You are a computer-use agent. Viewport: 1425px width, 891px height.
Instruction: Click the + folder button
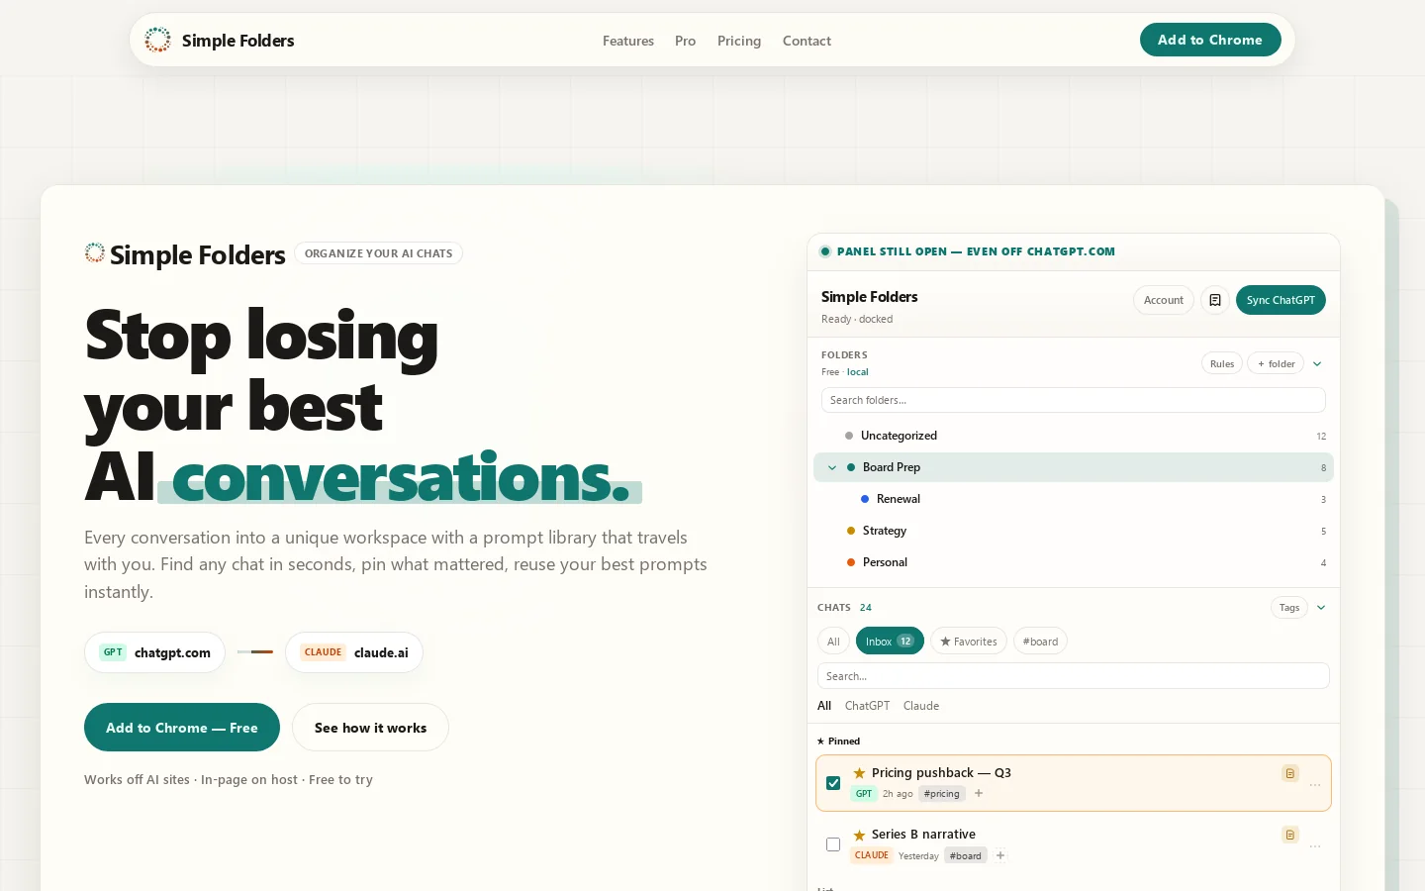pyautogui.click(x=1276, y=363)
